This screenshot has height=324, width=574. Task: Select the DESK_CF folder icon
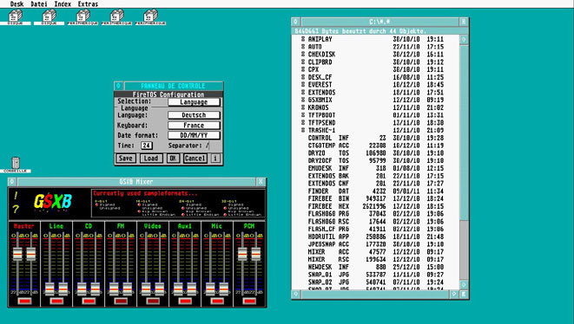(303, 77)
